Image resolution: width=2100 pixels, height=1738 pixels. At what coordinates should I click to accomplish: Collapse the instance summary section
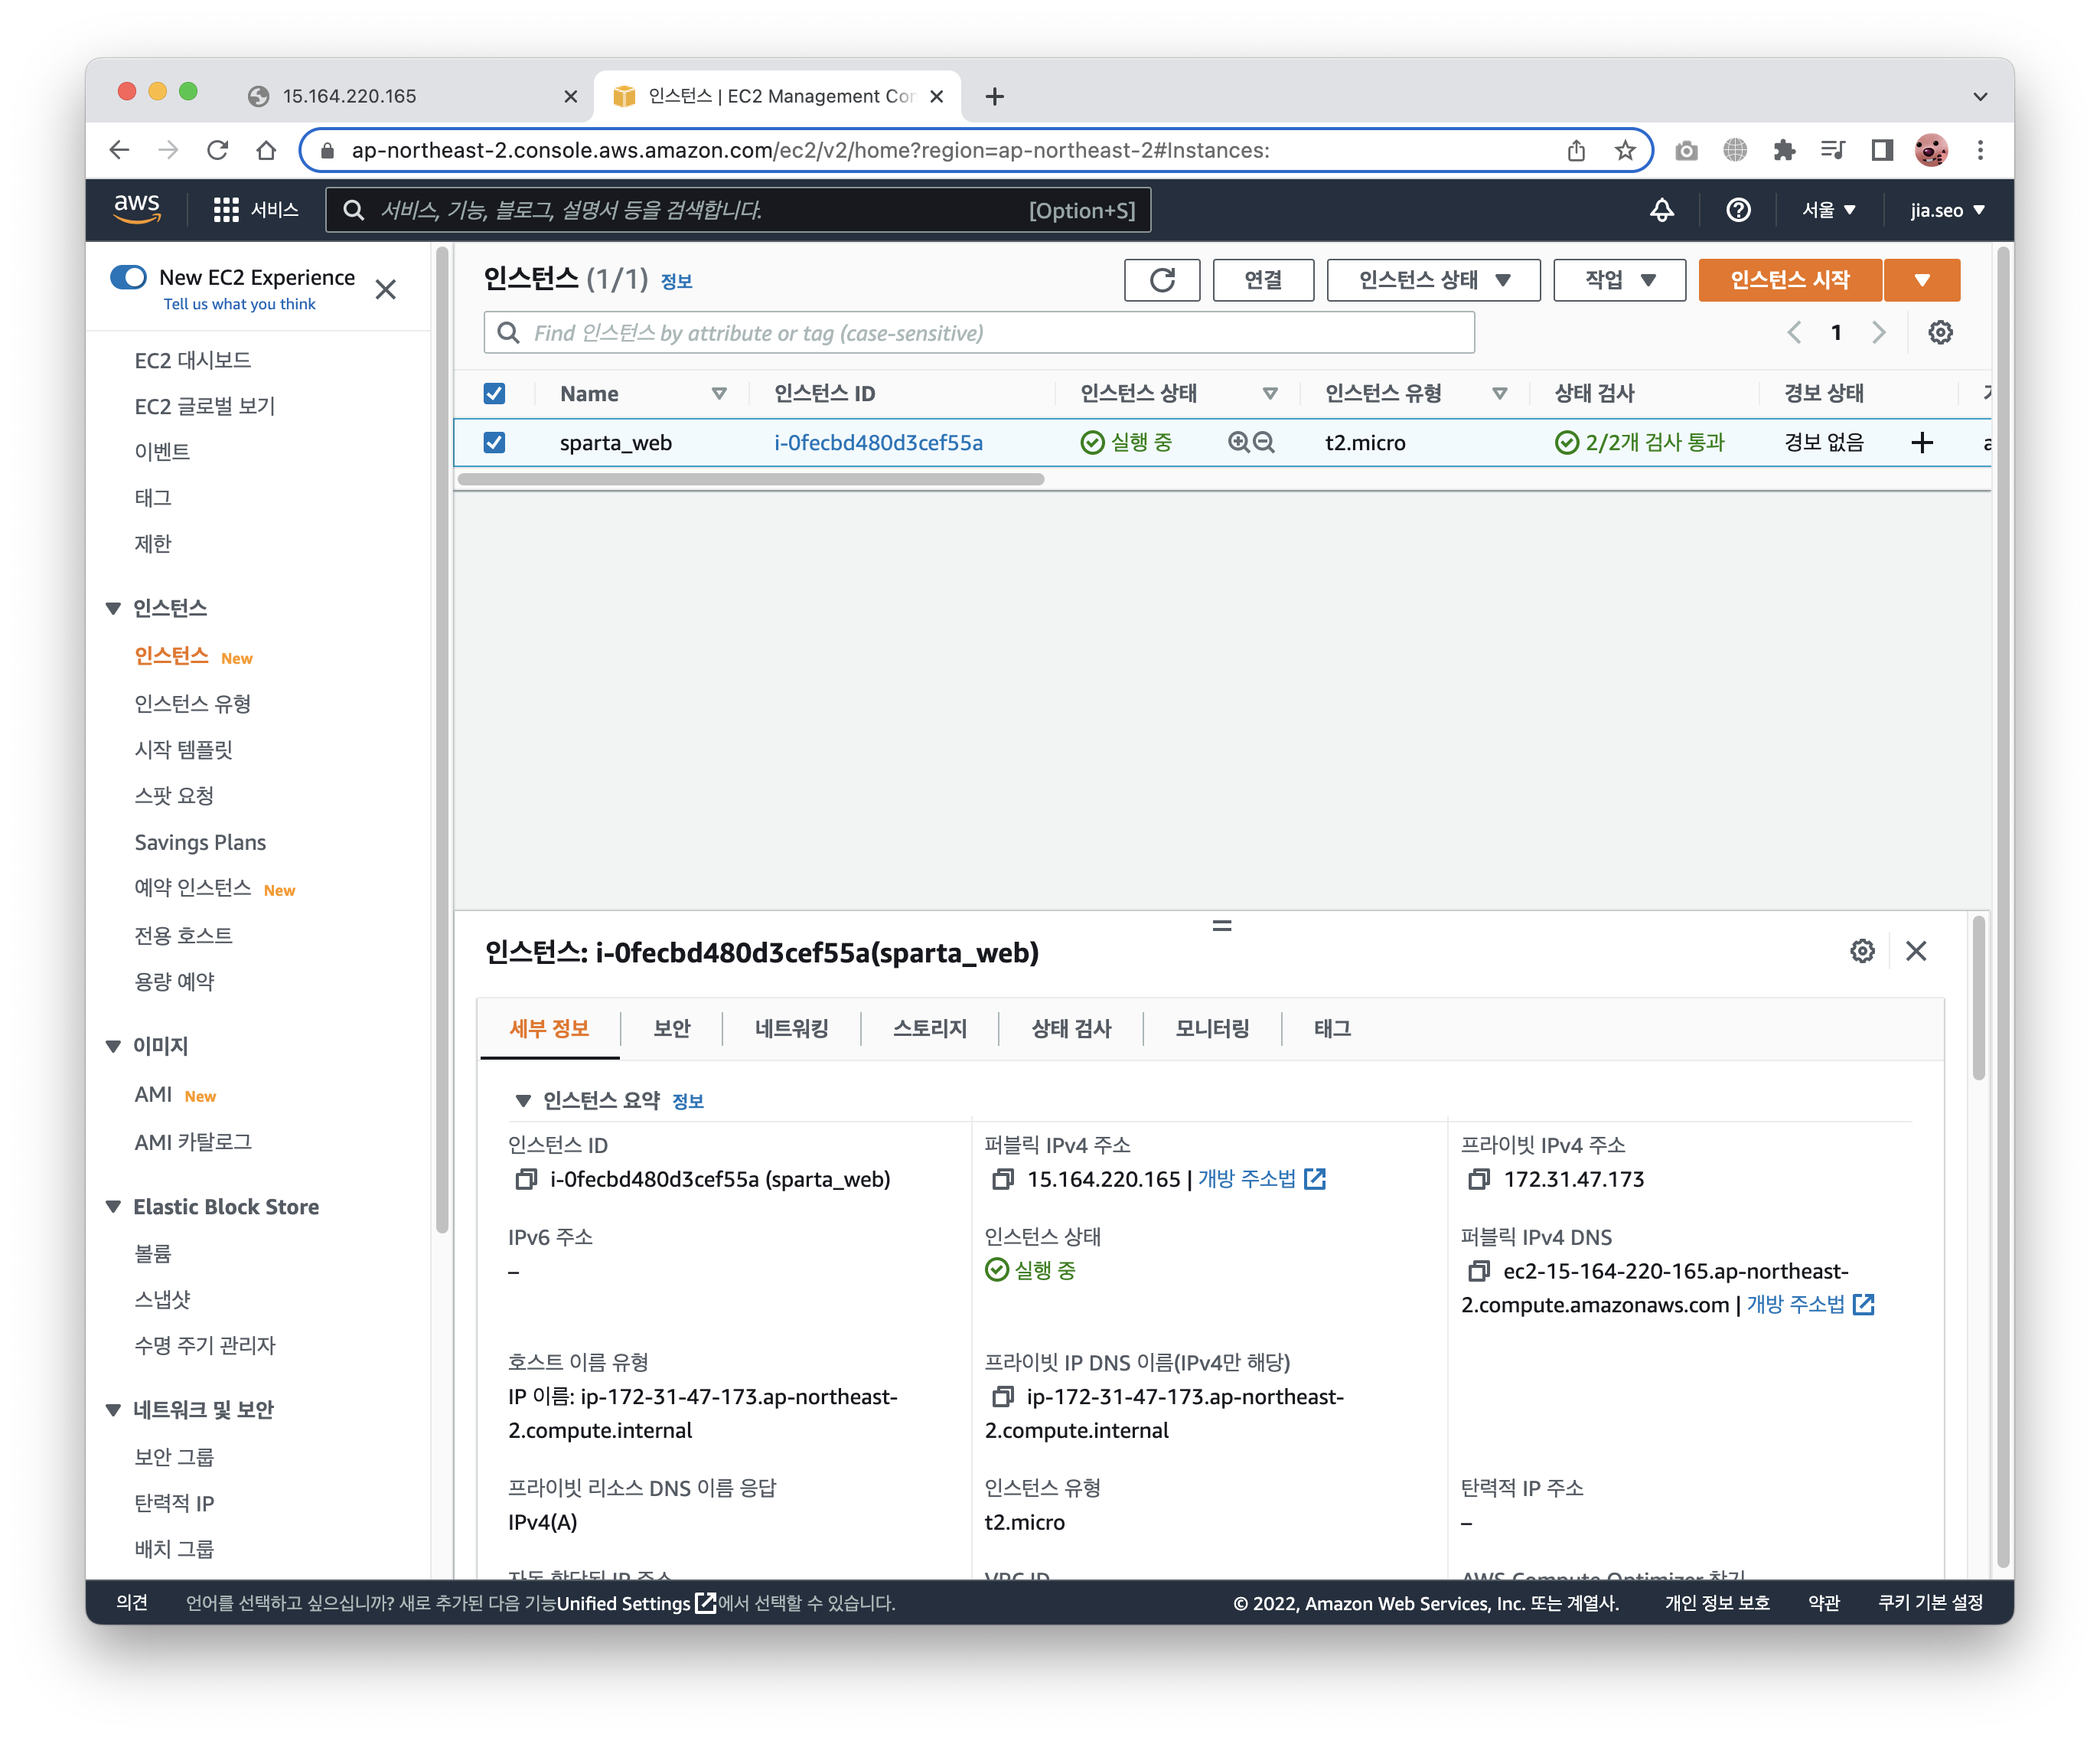(522, 1101)
